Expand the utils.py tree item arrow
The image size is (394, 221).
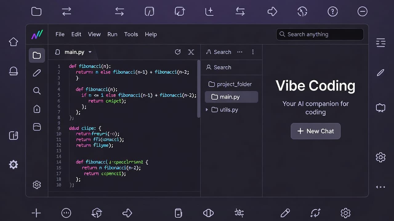tap(207, 110)
